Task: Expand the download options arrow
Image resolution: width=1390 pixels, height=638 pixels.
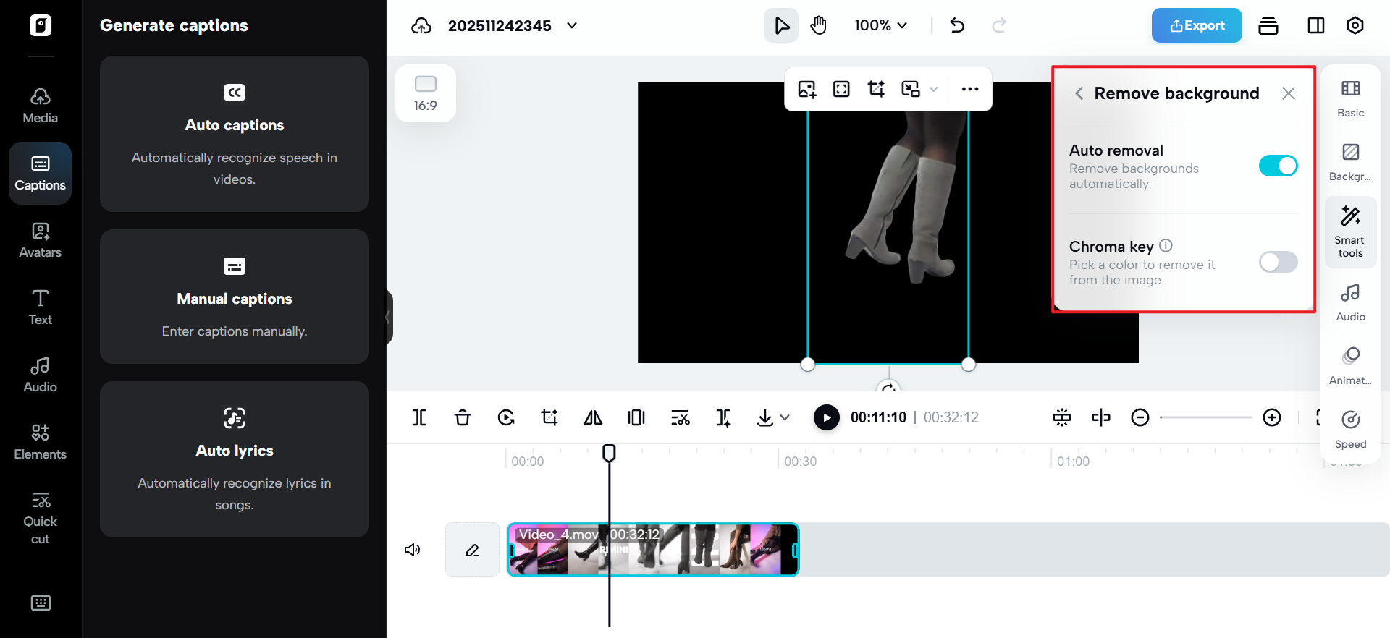Action: pyautogui.click(x=785, y=417)
